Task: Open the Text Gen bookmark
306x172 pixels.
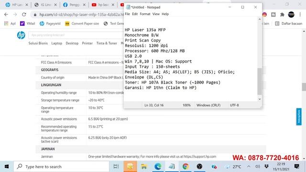Action: coord(114,23)
